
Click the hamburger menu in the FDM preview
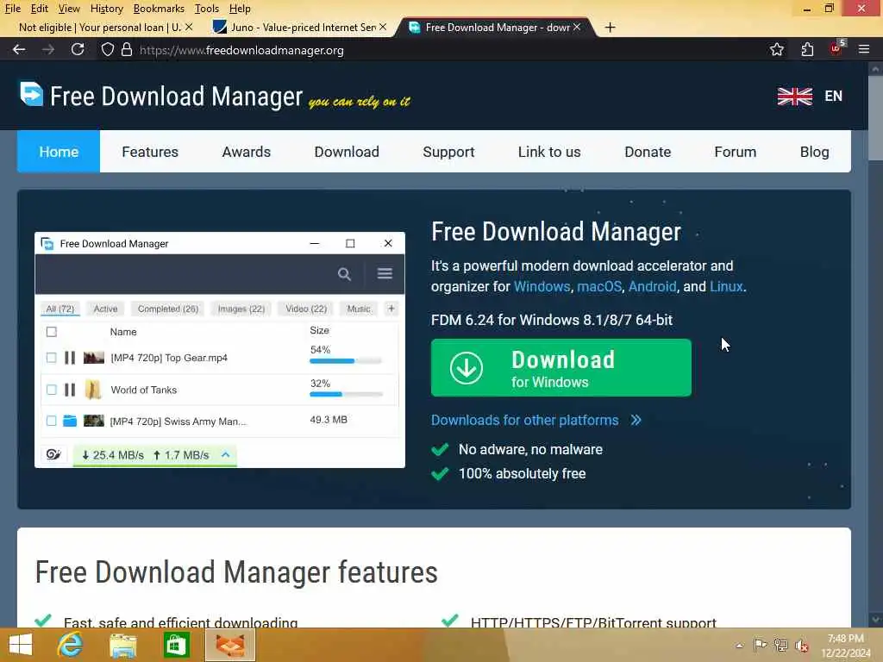pyautogui.click(x=385, y=273)
